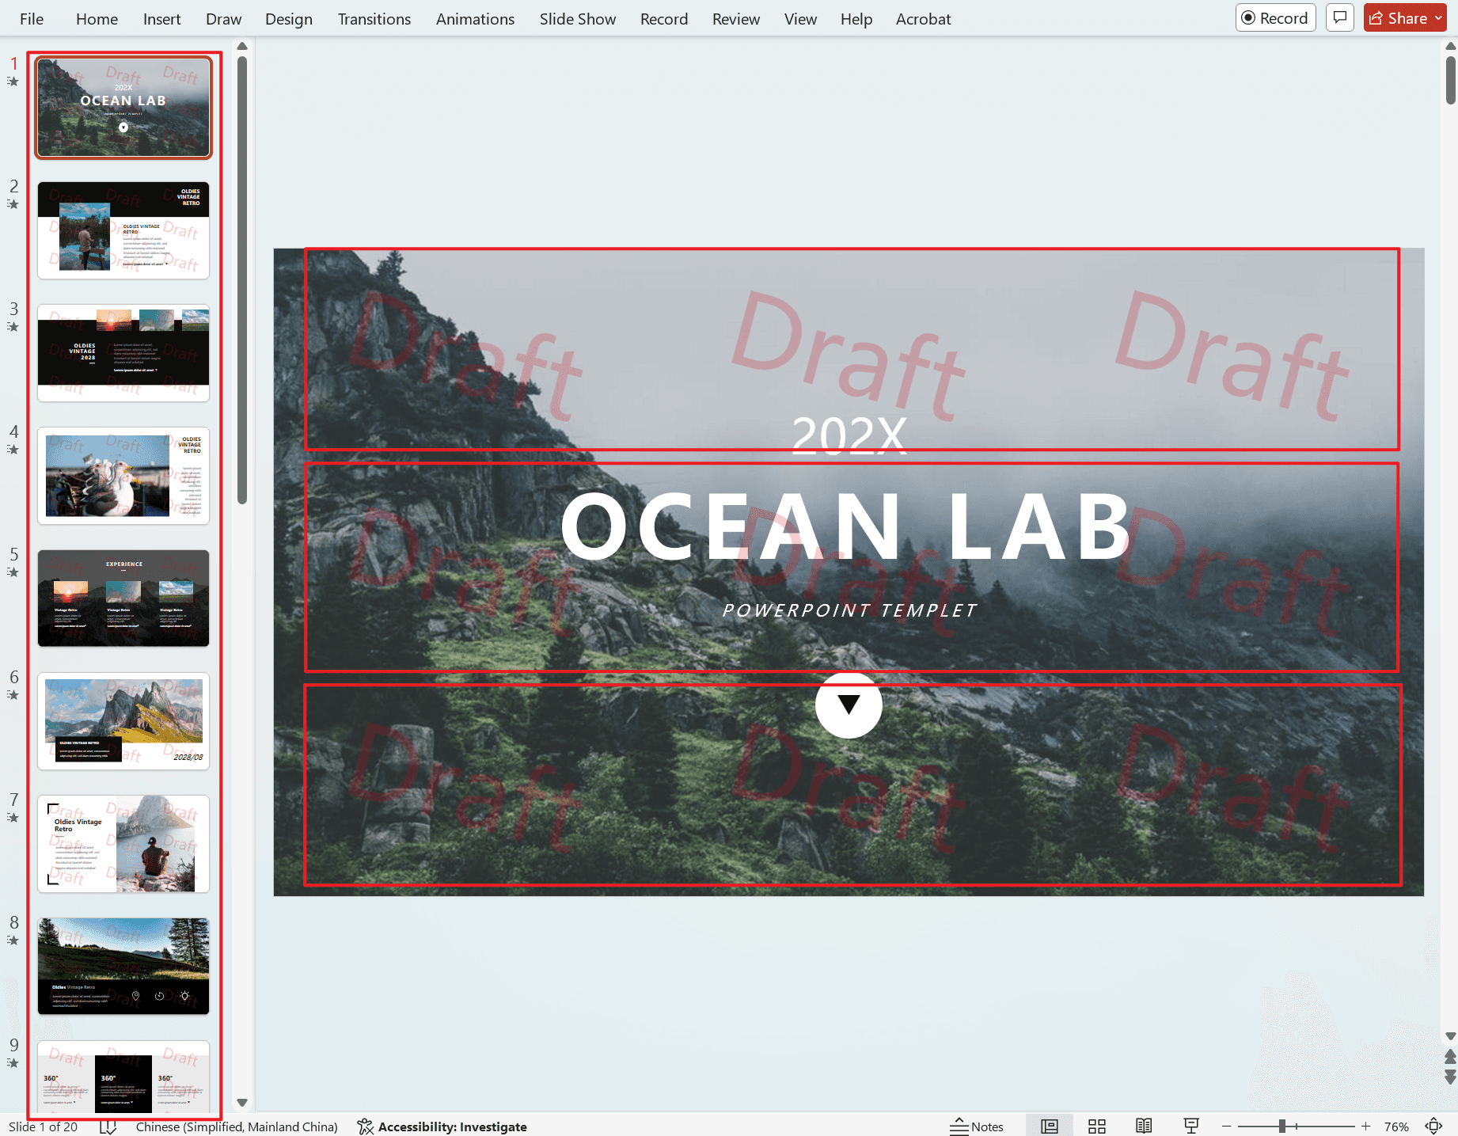Screen dimensions: 1458x1136
Task: Click the transition star icon under slide 7
Action: (13, 818)
